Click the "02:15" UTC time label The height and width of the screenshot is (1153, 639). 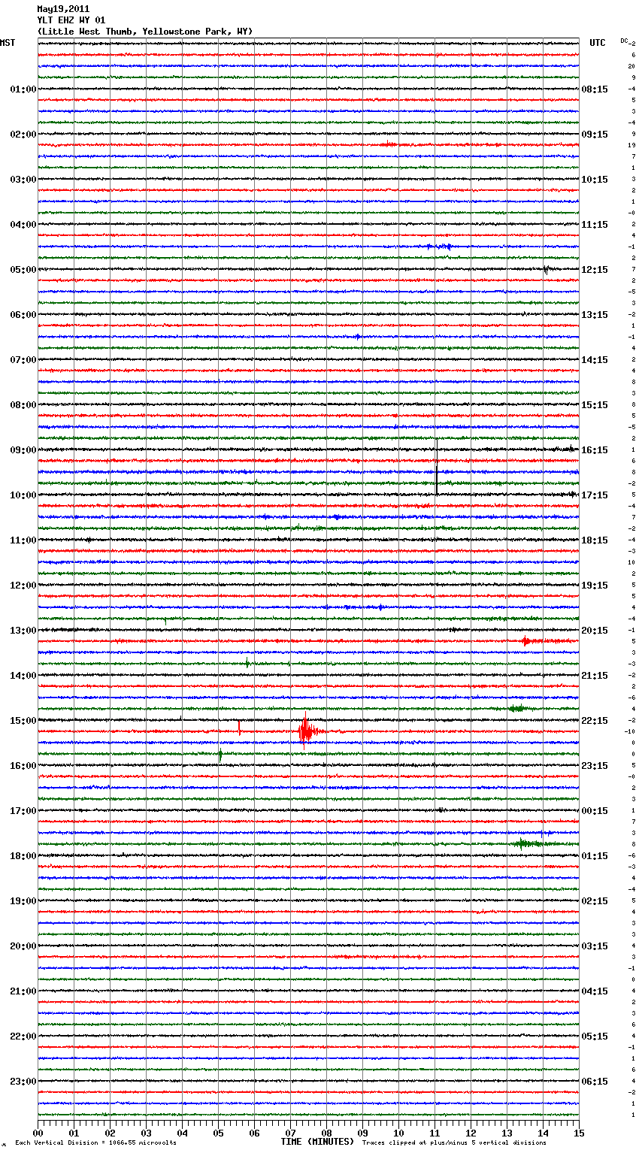(595, 901)
